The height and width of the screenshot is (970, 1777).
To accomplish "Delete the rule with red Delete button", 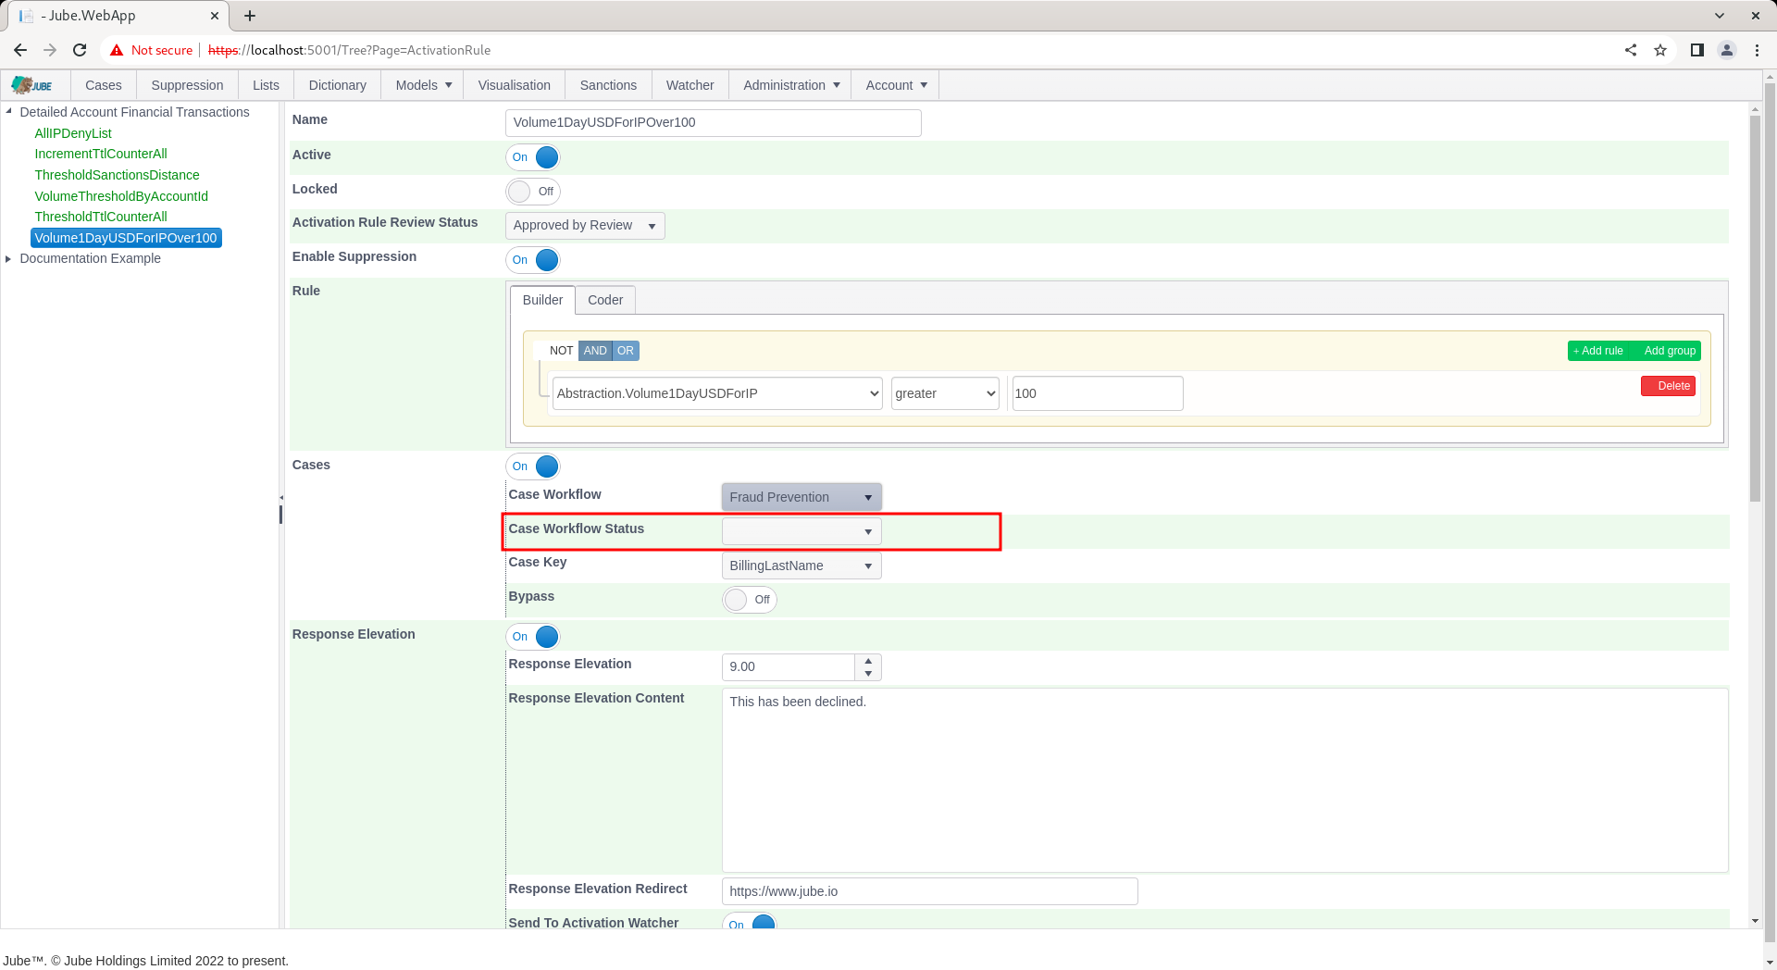I will tap(1668, 386).
